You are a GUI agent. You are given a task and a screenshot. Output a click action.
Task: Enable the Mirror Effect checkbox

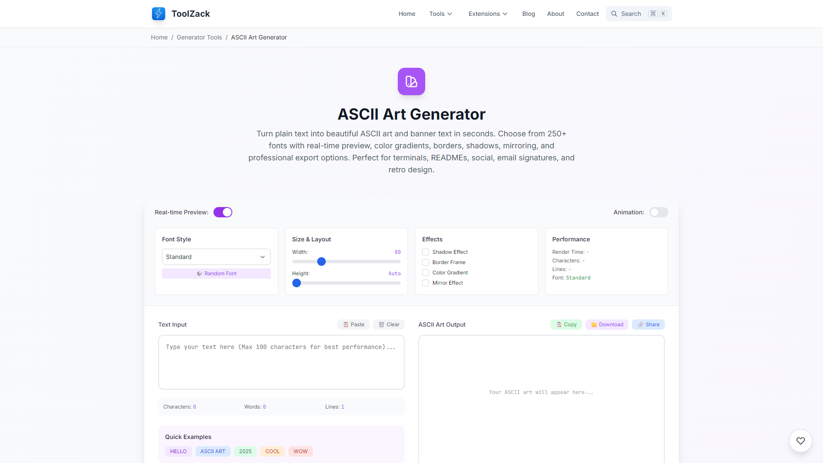tap(426, 283)
